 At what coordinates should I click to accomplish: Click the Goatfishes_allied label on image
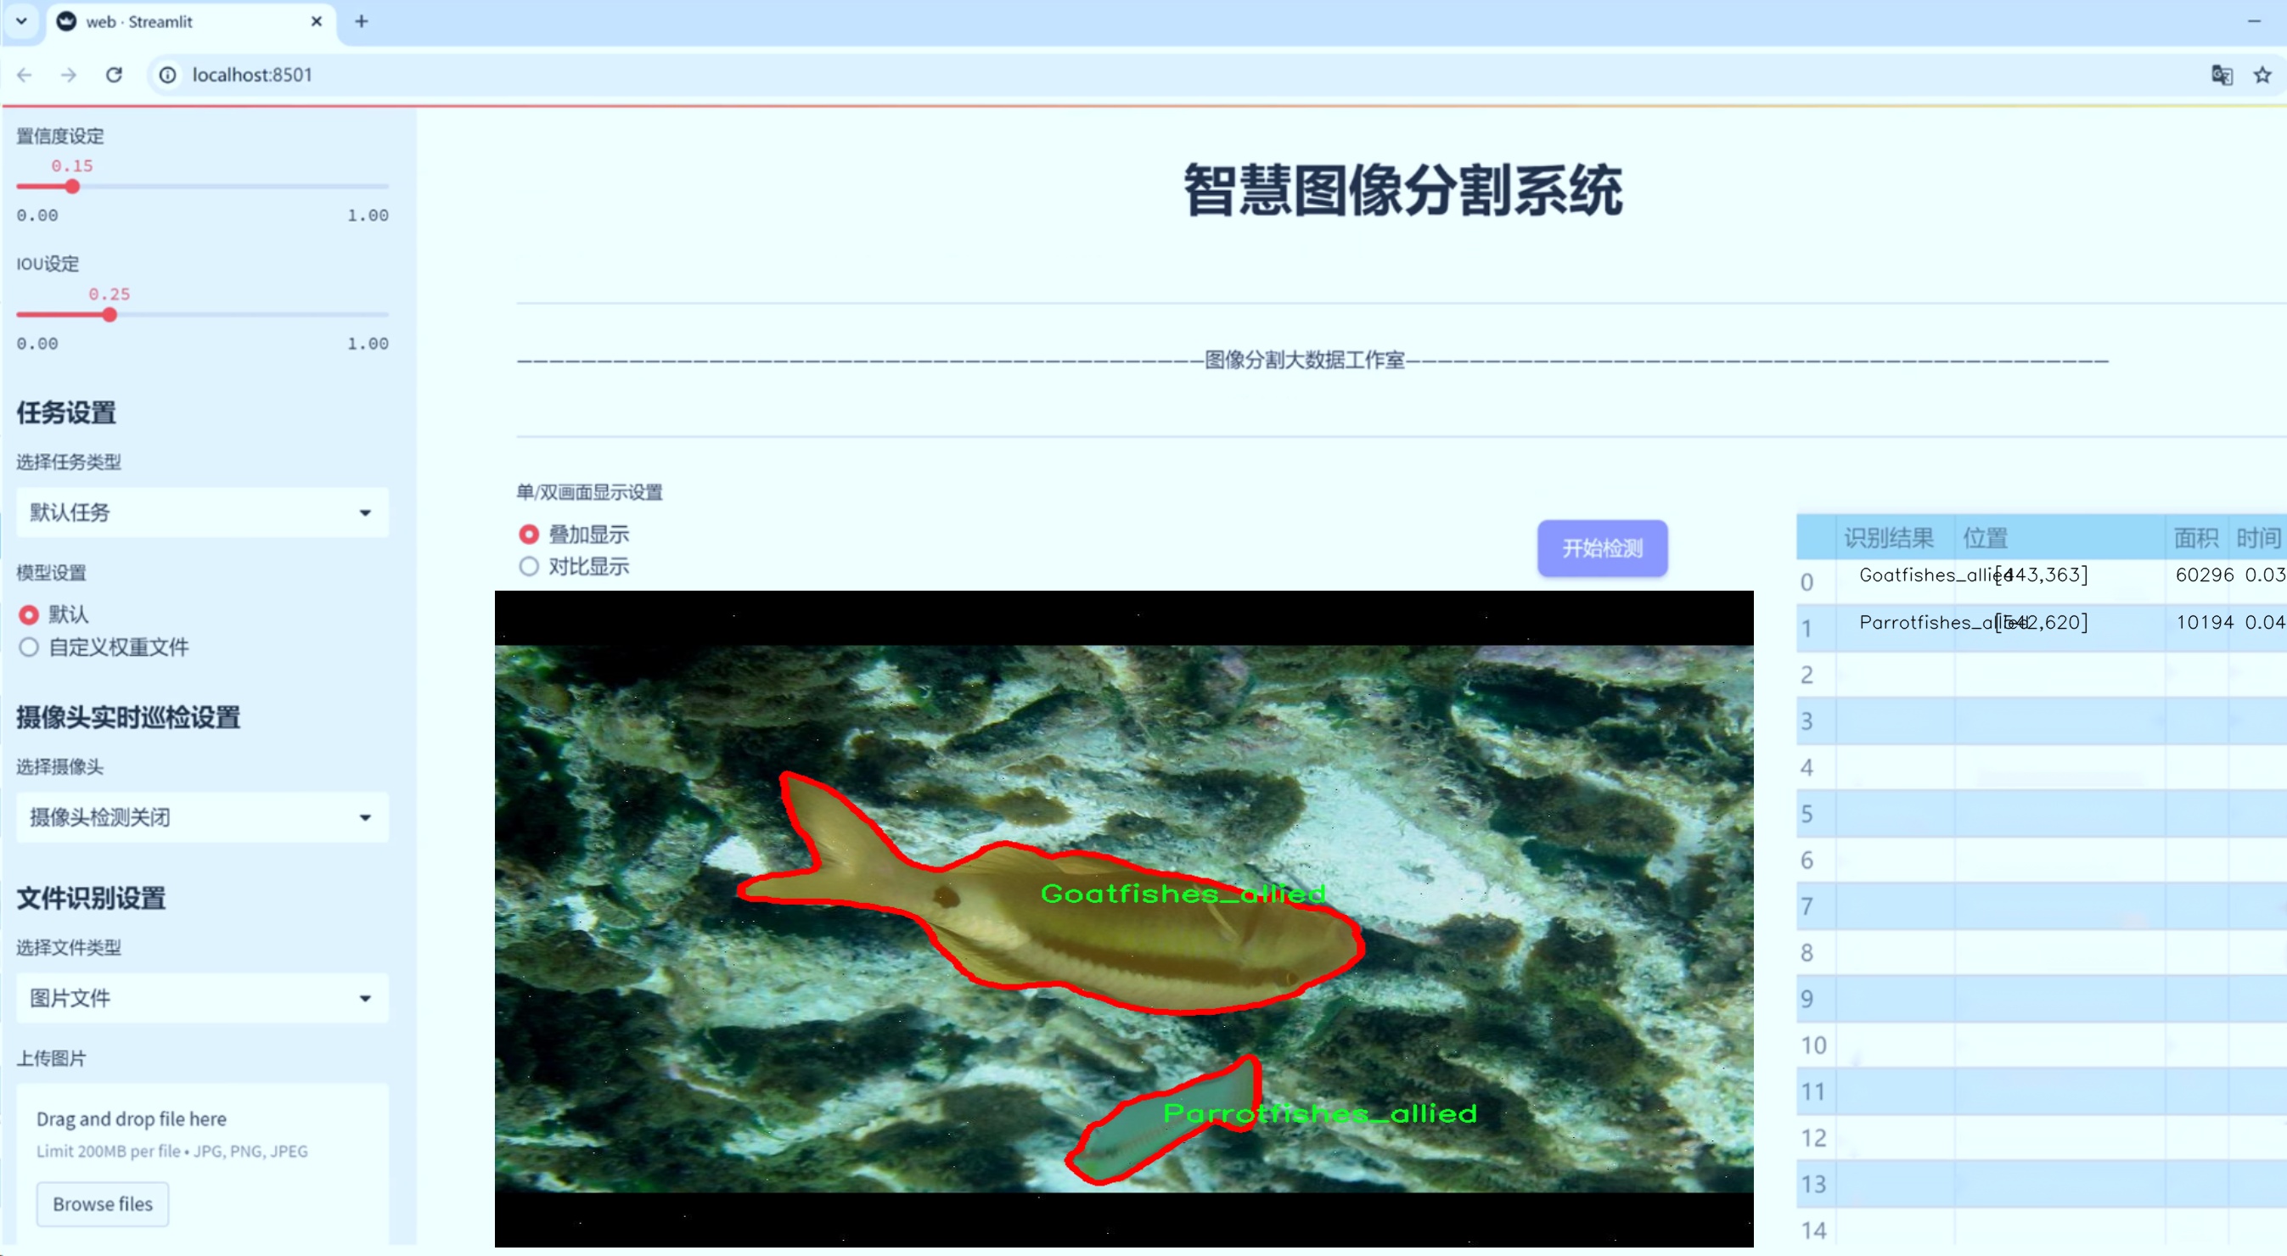[1183, 893]
